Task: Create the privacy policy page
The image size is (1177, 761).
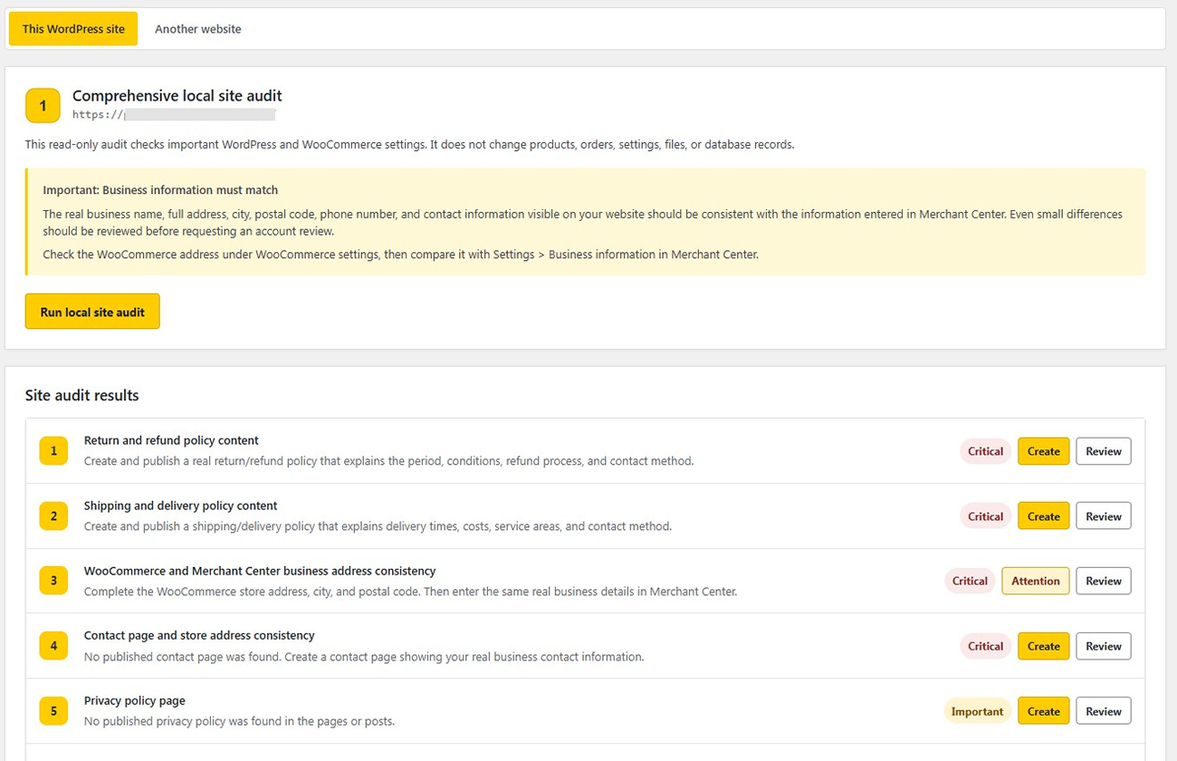Action: tap(1043, 711)
